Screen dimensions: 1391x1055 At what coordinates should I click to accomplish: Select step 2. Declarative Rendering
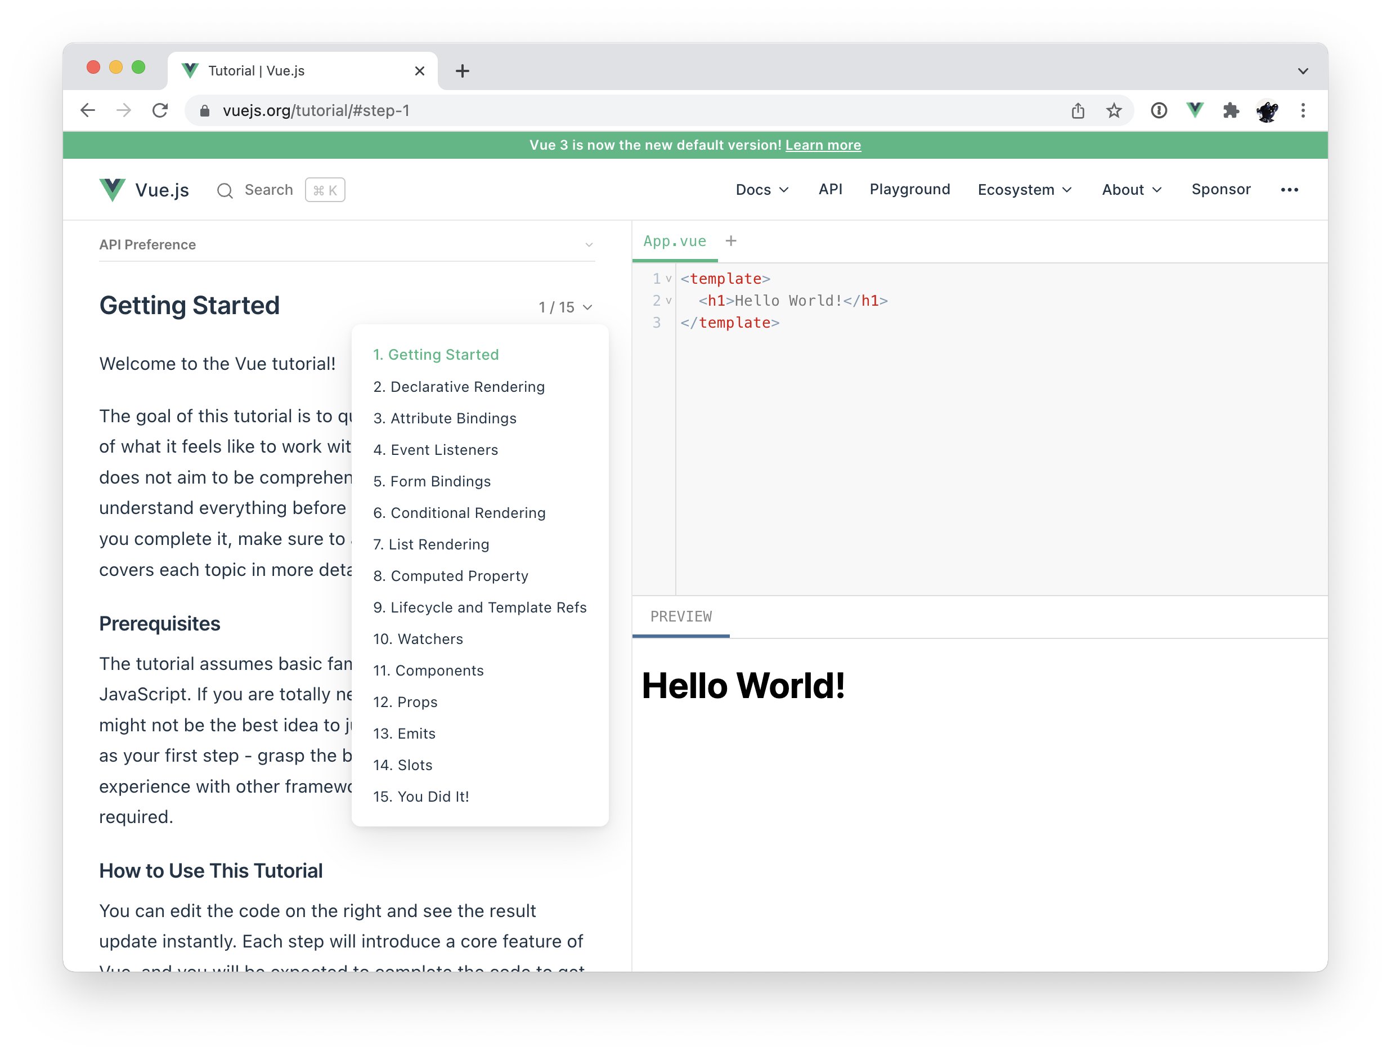pos(459,387)
